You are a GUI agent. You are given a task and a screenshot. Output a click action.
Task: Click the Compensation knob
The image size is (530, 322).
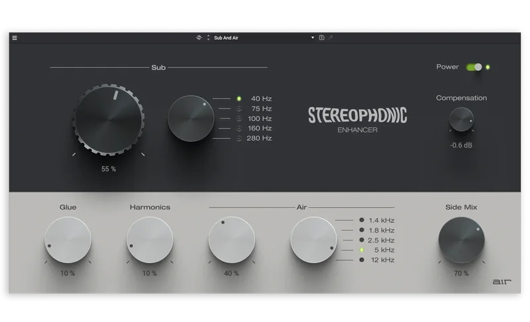point(461,120)
